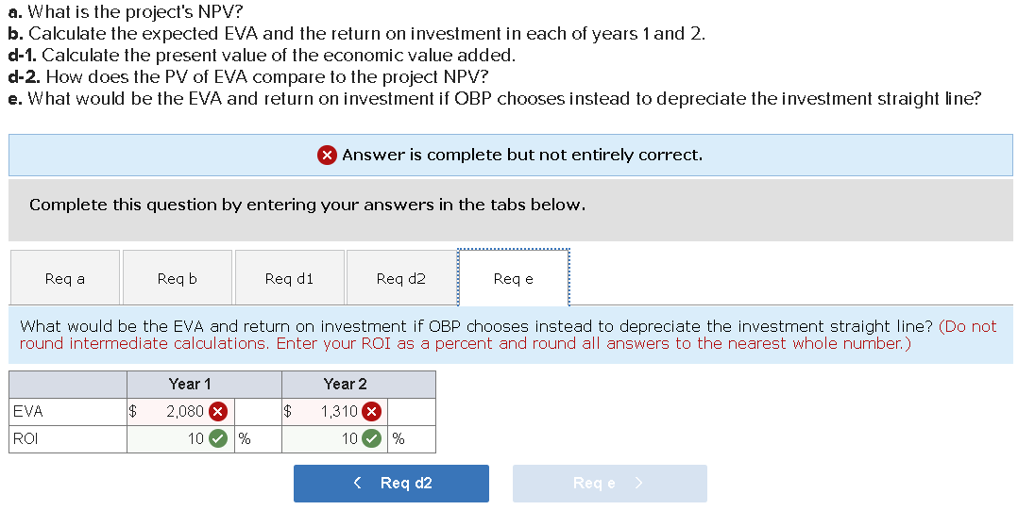
Task: Click the left chevron on Req d2 button
Action: [357, 484]
